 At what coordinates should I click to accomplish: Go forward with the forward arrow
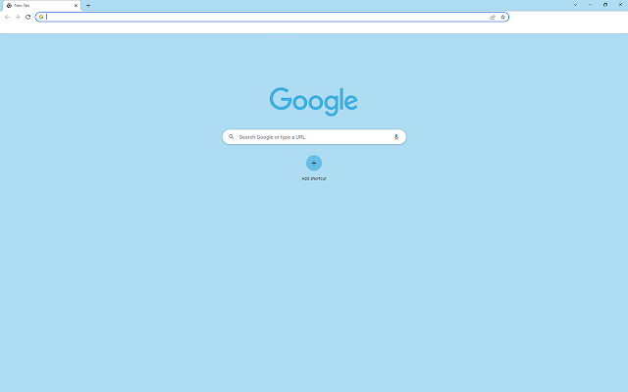(x=18, y=17)
